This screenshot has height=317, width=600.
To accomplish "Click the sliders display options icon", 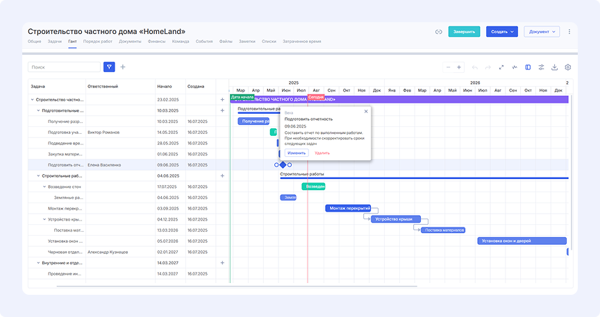I will coord(541,67).
